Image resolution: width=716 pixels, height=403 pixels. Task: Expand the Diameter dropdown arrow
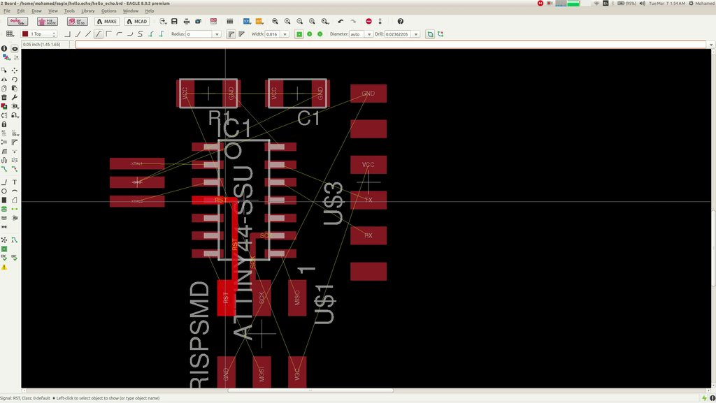pos(369,34)
